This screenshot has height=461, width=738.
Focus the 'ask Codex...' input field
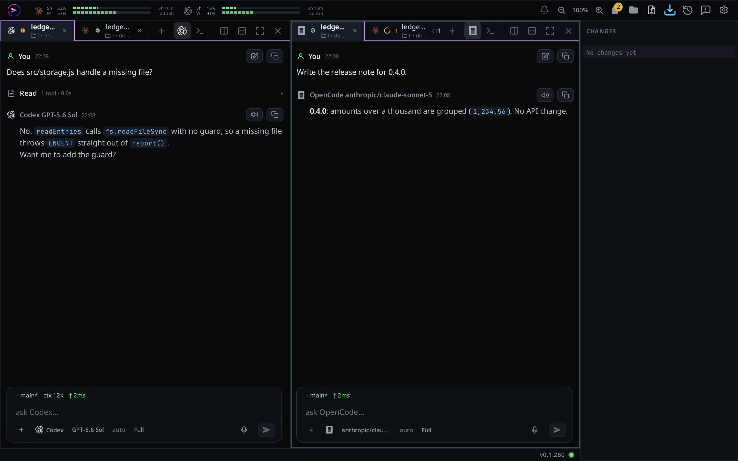(144, 412)
